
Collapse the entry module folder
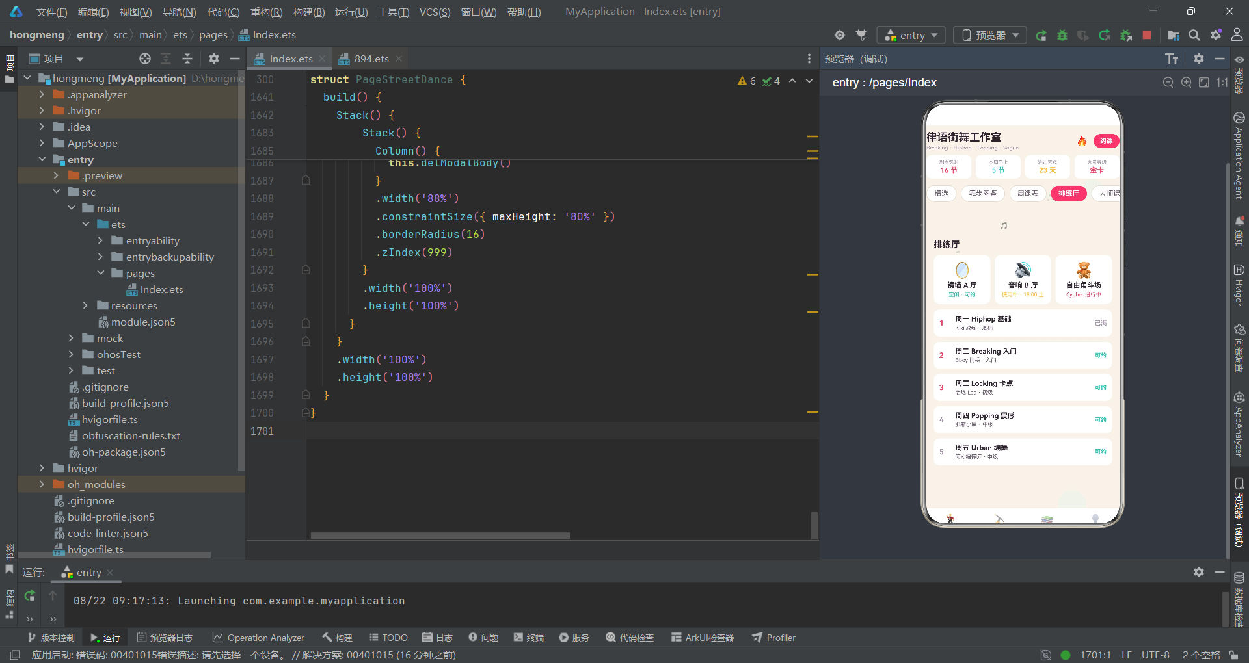42,159
